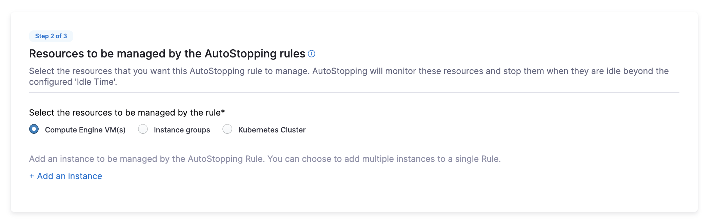Choose the Instance groups radio button
Image resolution: width=714 pixels, height=223 pixels.
pyautogui.click(x=143, y=129)
